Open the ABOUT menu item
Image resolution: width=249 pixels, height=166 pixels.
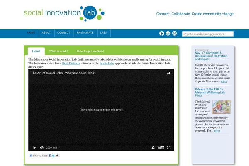46,32
